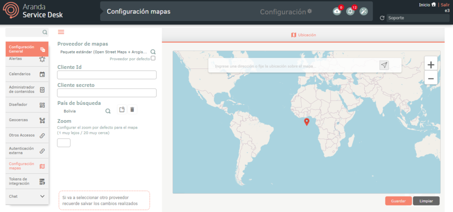The image size is (453, 212).
Task: Click the search icon next to Paquete estándar
Action: click(153, 52)
